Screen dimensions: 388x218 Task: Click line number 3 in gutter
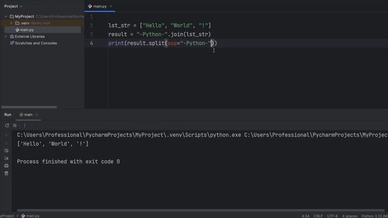(x=92, y=35)
